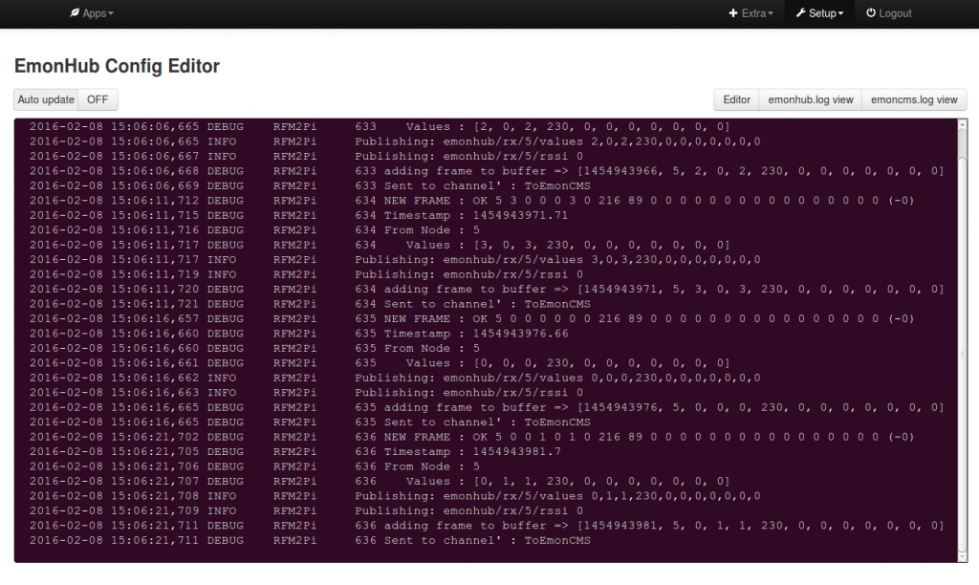Image resolution: width=979 pixels, height=585 pixels.
Task: Click the plus icon beside Extra
Action: [x=733, y=13]
